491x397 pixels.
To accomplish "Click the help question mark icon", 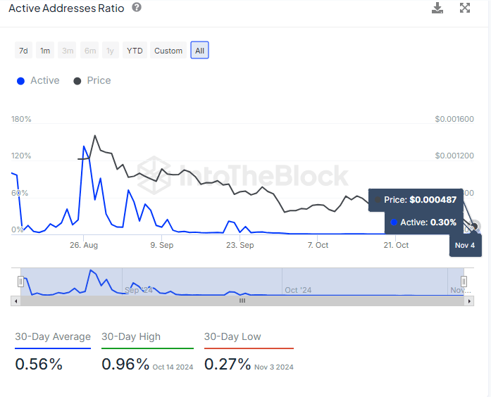I will point(137,8).
